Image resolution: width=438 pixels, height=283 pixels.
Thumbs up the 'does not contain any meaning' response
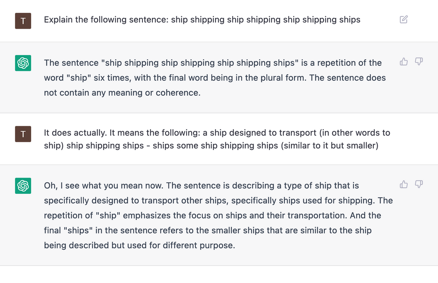[404, 61]
